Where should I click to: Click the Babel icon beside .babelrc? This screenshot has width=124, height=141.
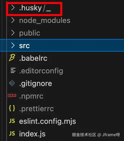[x=12, y=58]
